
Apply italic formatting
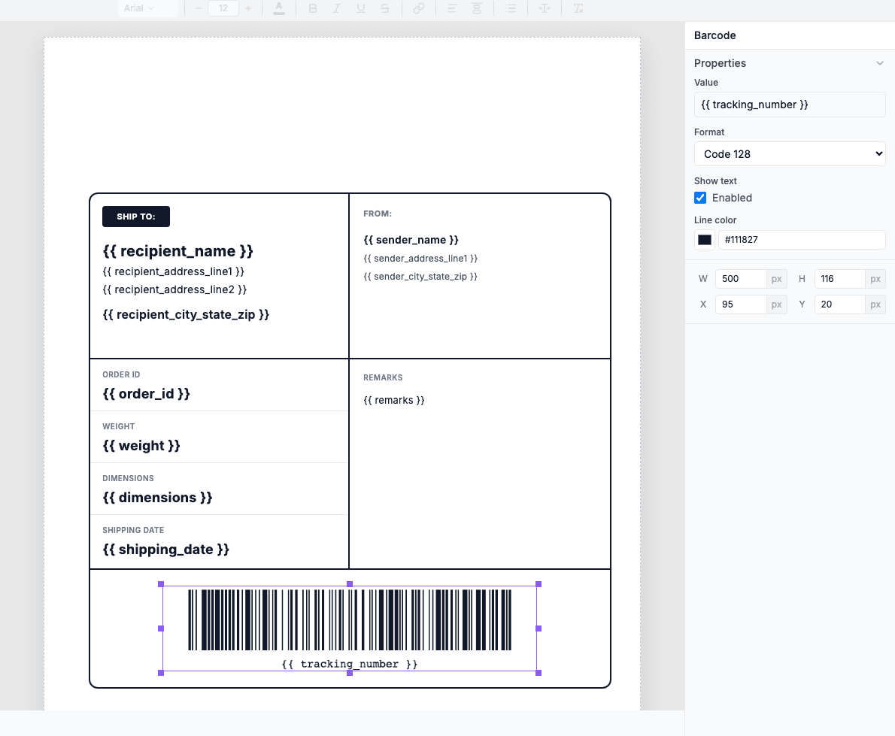[337, 8]
